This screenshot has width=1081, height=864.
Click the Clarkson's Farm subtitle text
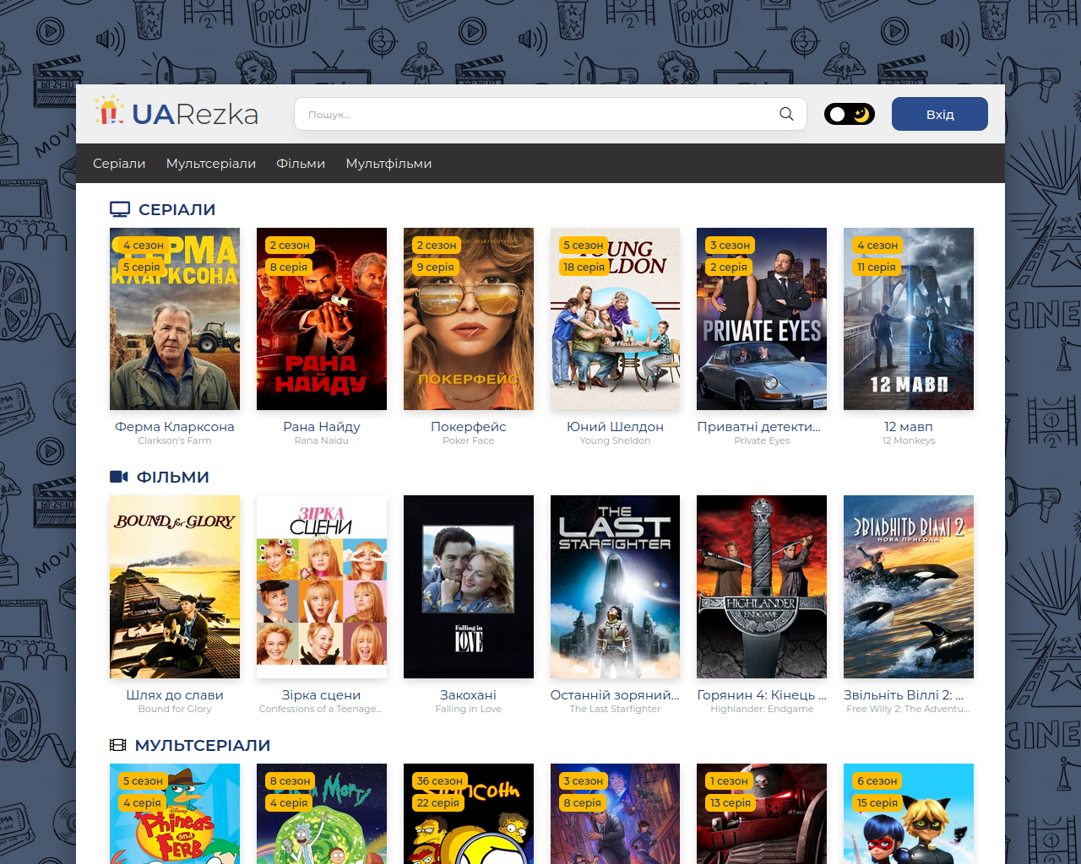pyautogui.click(x=175, y=440)
